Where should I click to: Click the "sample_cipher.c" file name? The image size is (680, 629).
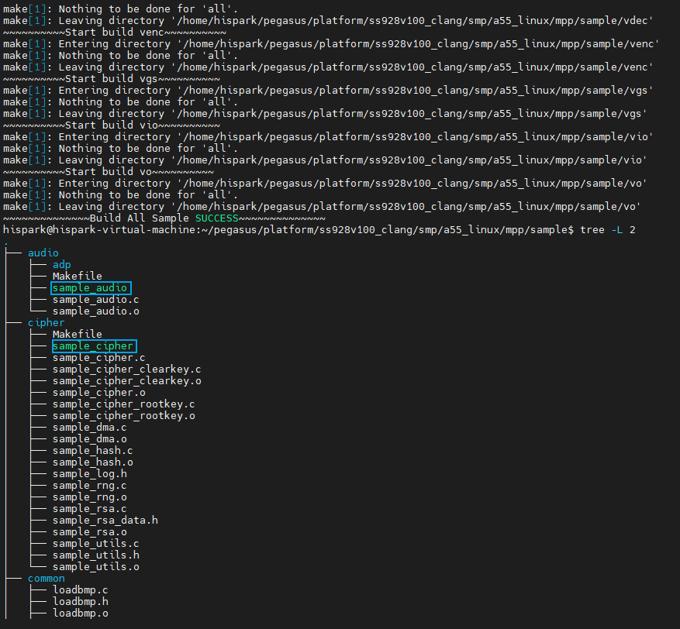99,358
